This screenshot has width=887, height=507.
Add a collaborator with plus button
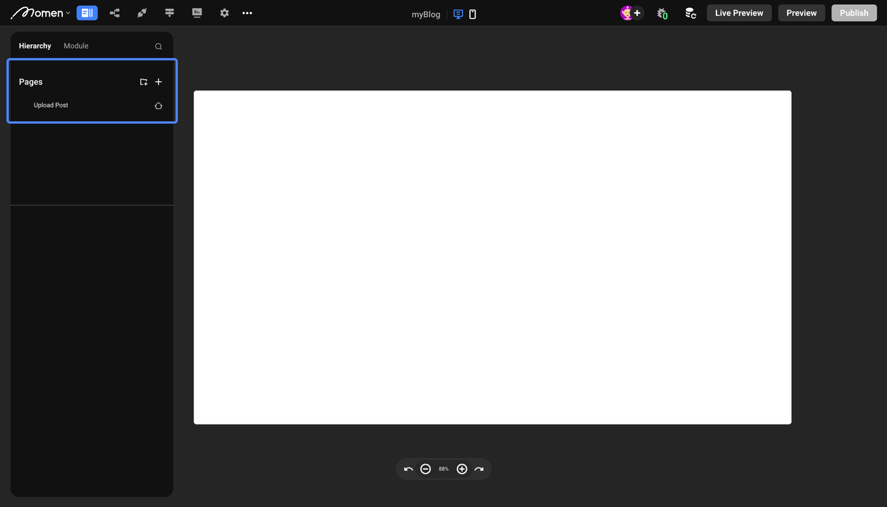coord(638,13)
